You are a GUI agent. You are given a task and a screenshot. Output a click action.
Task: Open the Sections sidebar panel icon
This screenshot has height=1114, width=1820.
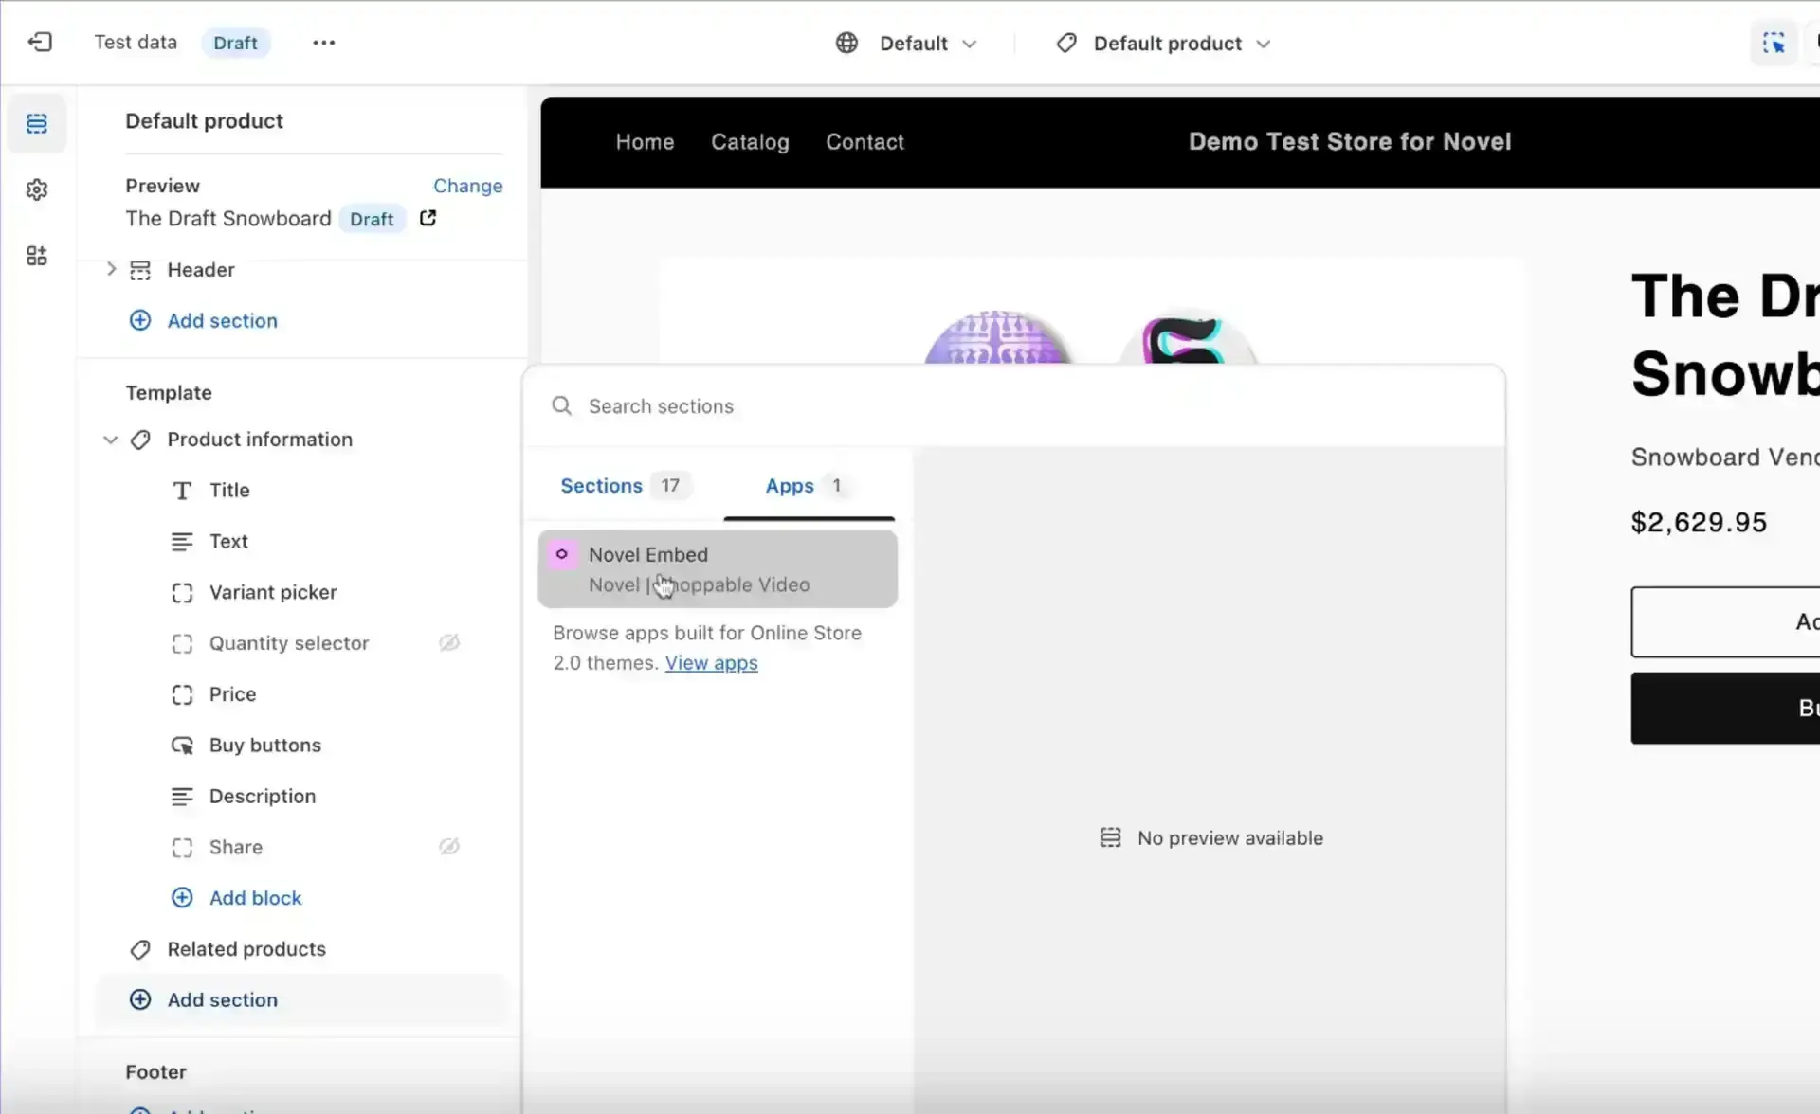tap(37, 124)
